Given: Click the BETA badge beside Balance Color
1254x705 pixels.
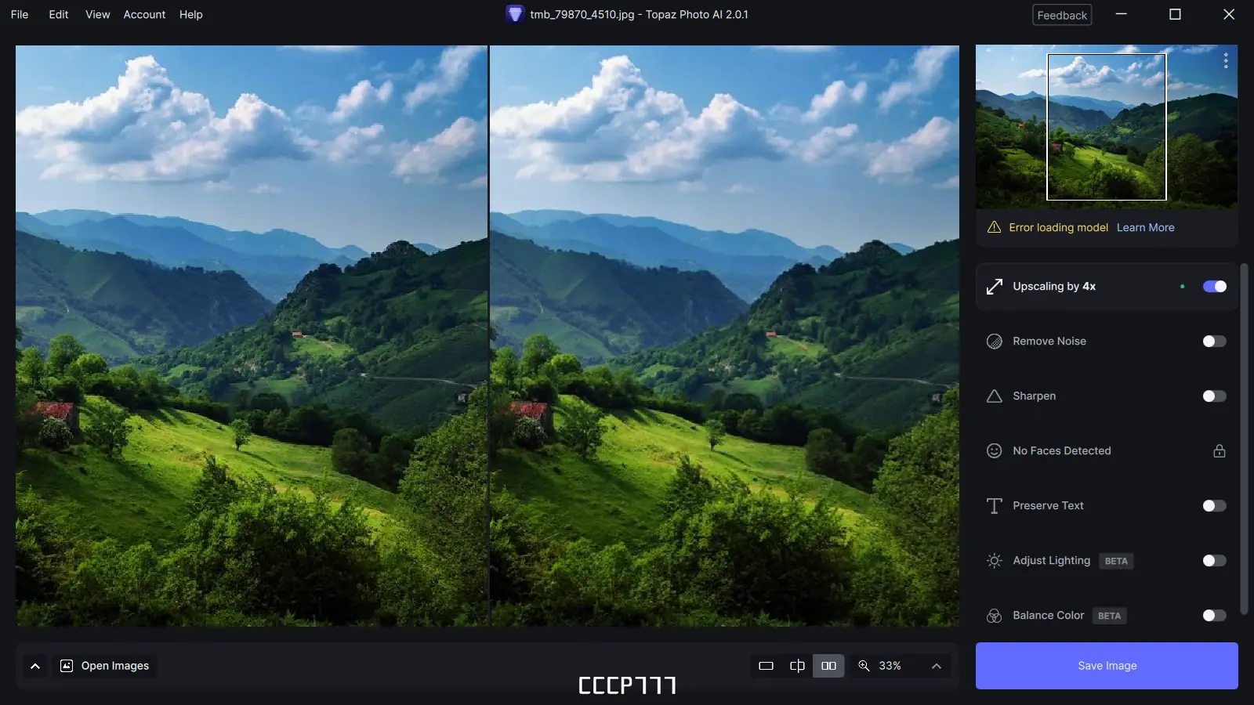Looking at the screenshot, I should click(x=1109, y=616).
